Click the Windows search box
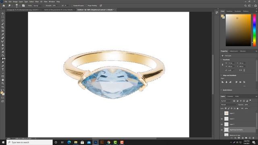258x145 pixels. pos(29,142)
